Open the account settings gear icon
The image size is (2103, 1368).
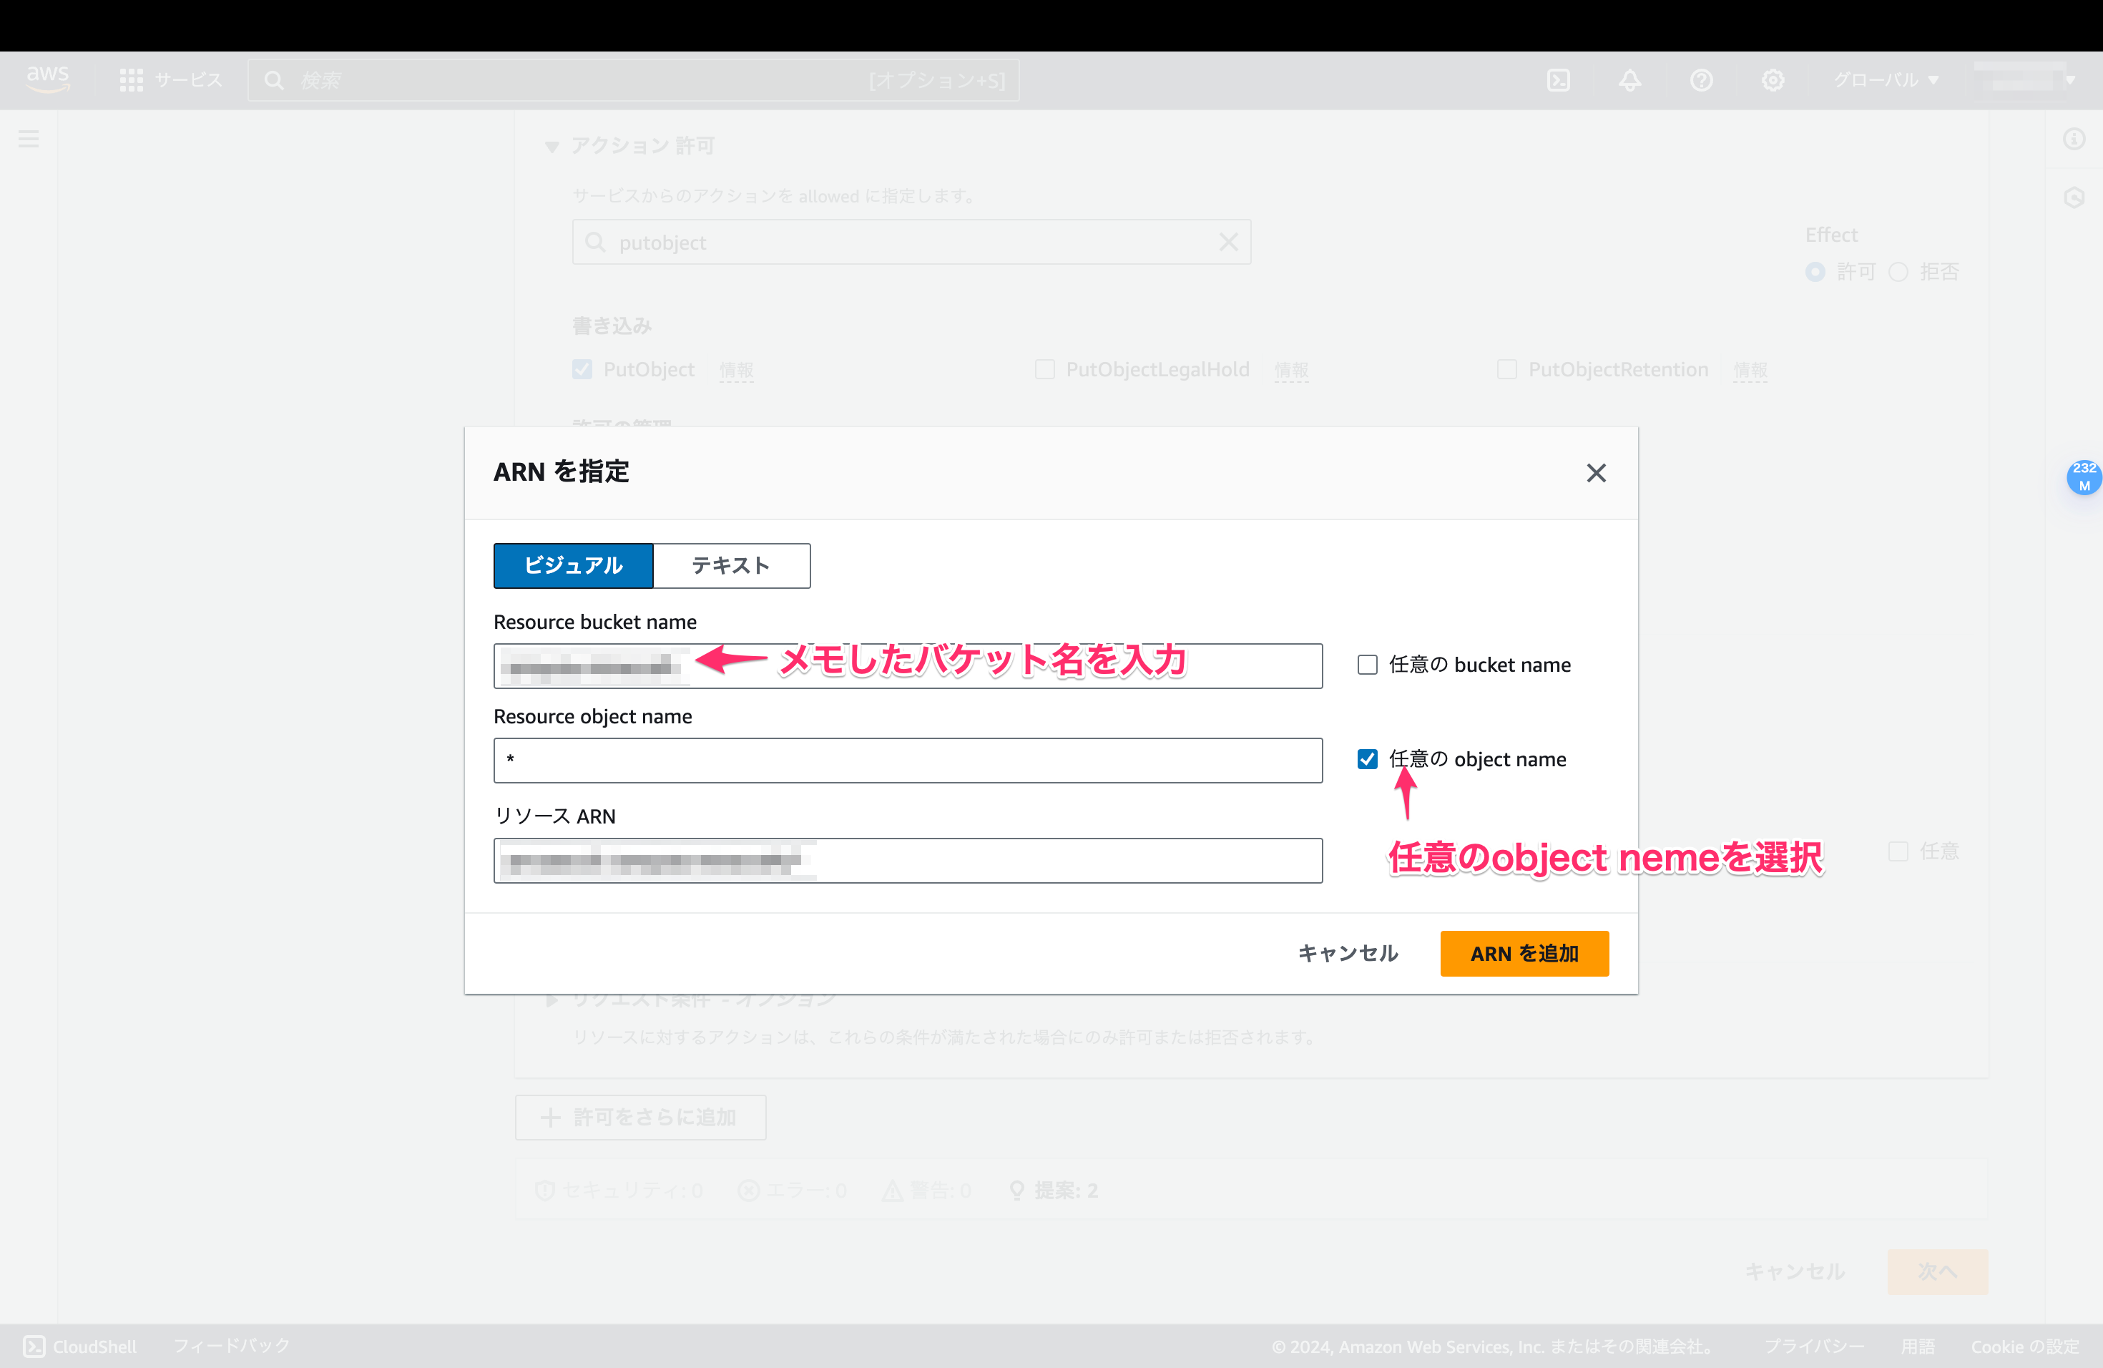tap(1773, 79)
